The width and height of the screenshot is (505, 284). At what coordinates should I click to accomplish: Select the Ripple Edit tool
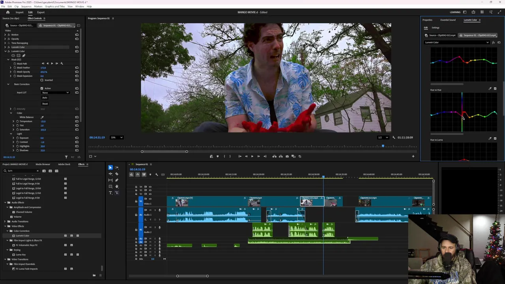pos(110,174)
